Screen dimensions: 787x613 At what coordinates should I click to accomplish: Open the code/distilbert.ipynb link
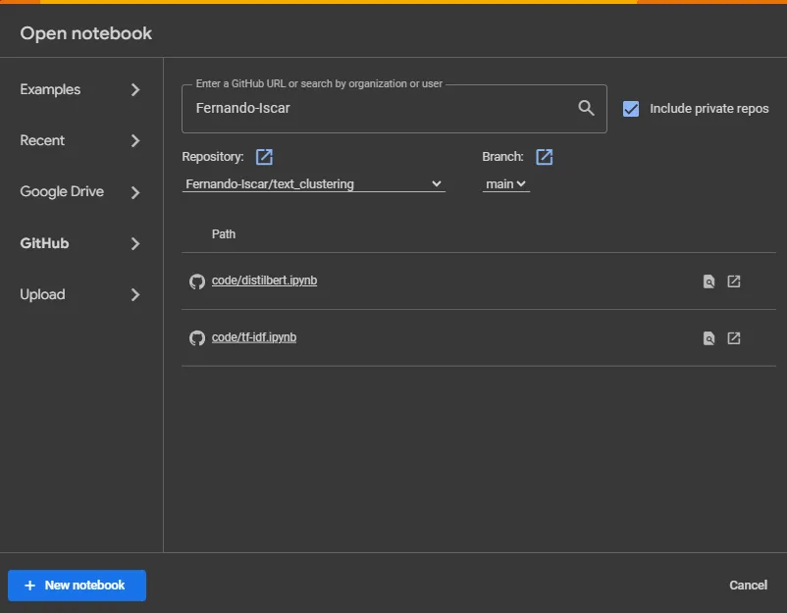tap(264, 281)
